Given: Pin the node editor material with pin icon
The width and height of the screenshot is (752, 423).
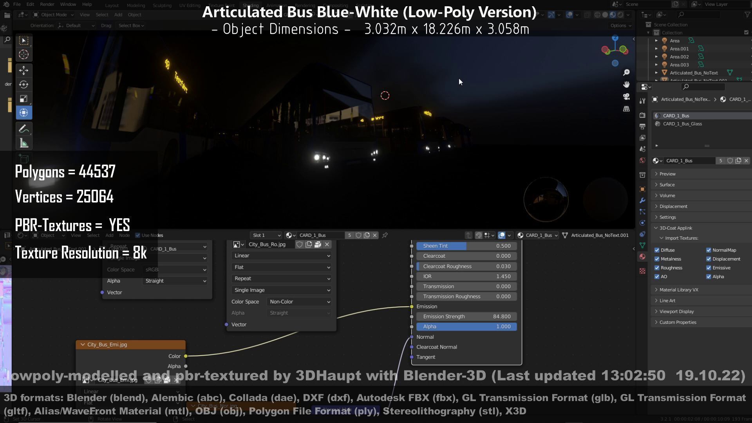Looking at the screenshot, I should (x=385, y=235).
